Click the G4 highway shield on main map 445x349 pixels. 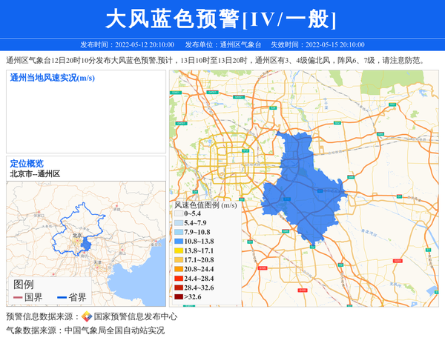click(x=195, y=192)
